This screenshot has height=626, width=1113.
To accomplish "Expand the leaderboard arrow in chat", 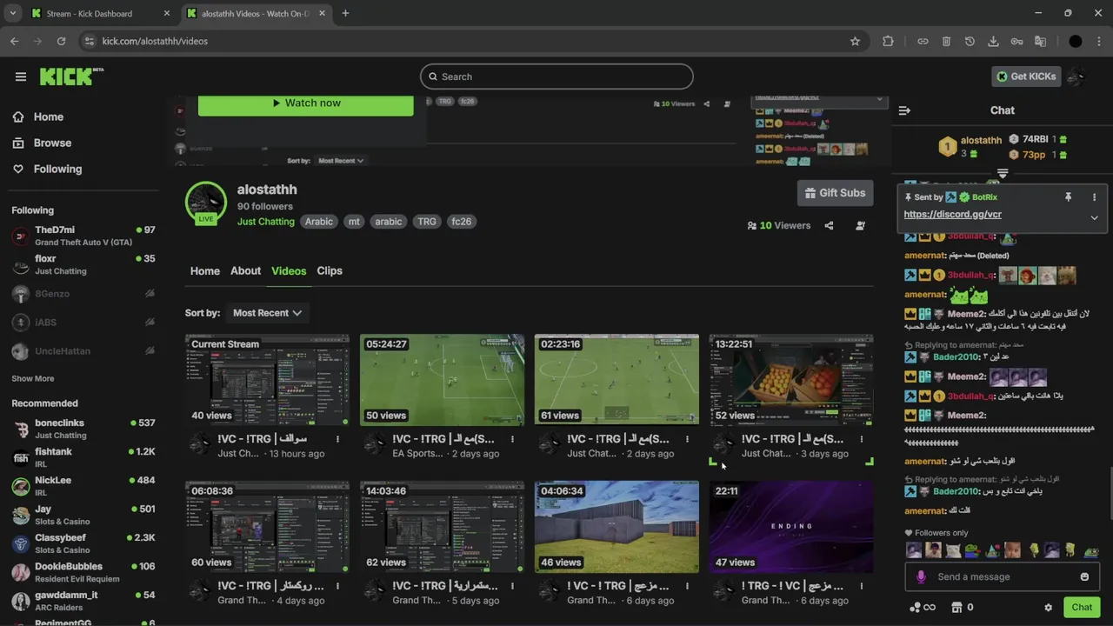I will (1003, 174).
